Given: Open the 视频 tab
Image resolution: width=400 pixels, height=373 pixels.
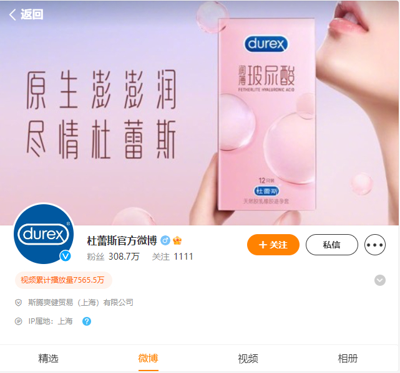Looking at the screenshot, I should (x=248, y=359).
